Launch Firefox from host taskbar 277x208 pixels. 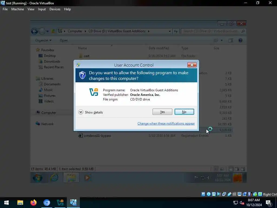point(33,203)
